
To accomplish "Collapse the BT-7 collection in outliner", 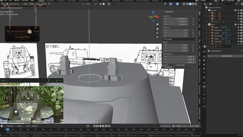I will pyautogui.click(x=207, y=24).
